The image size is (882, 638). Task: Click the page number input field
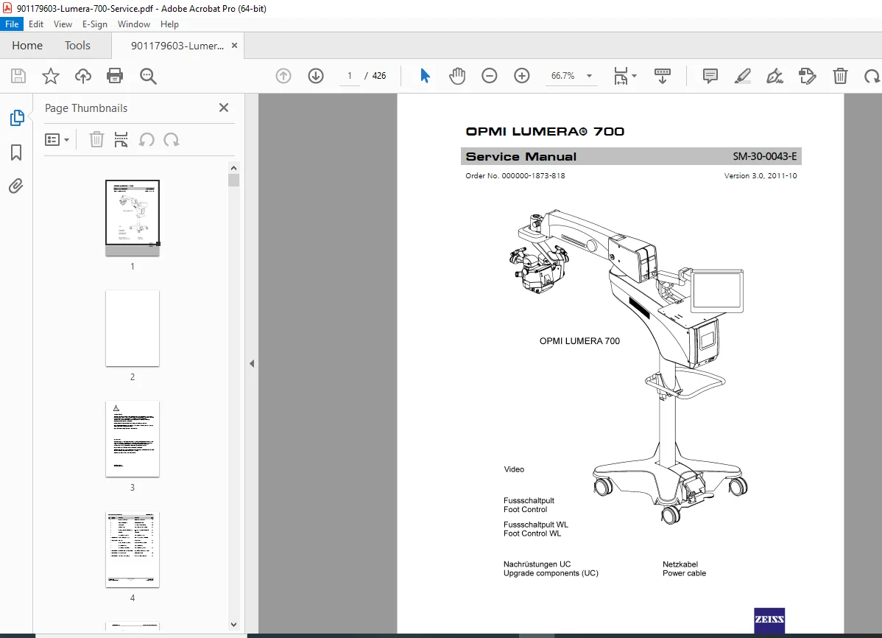349,75
